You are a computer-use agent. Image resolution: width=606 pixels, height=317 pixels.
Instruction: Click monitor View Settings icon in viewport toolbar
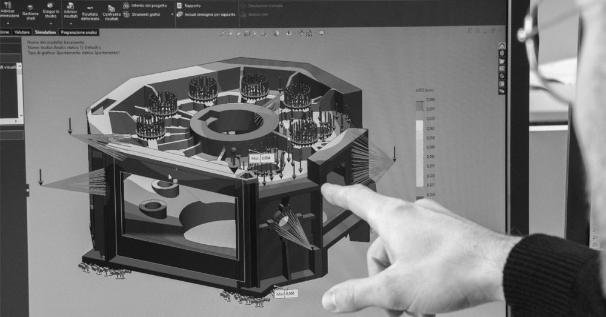tap(321, 33)
